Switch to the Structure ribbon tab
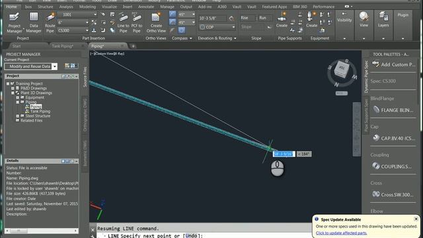 (46, 7)
